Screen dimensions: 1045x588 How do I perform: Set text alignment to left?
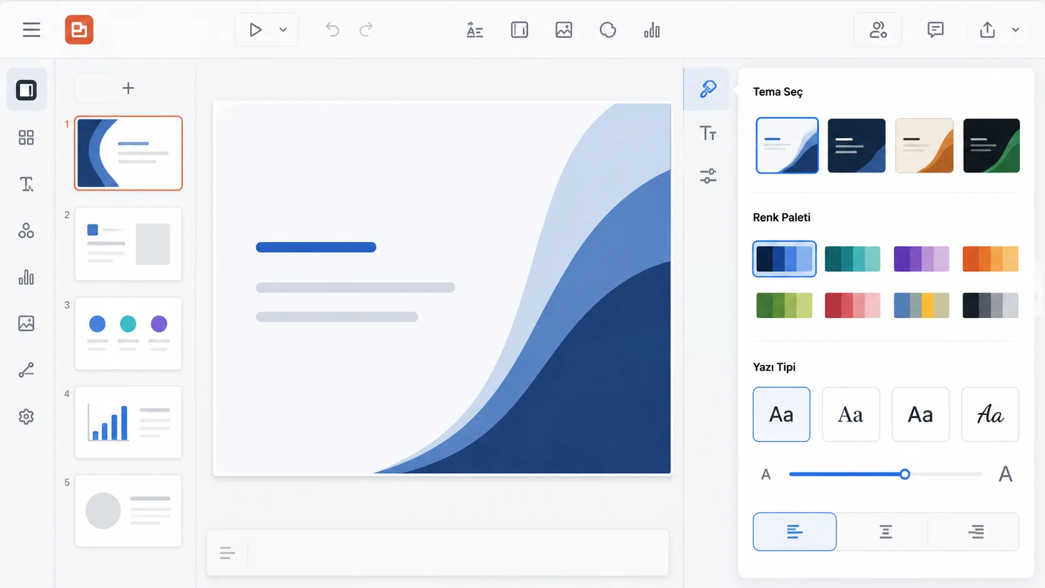(x=794, y=532)
